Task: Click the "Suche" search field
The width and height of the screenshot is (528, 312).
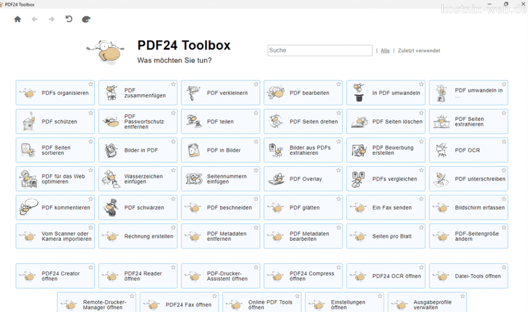Action: point(319,50)
